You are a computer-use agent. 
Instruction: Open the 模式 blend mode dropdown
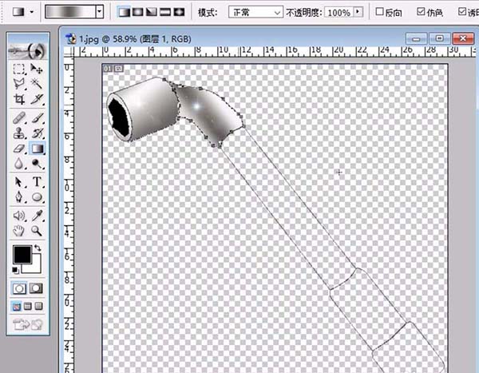255,13
